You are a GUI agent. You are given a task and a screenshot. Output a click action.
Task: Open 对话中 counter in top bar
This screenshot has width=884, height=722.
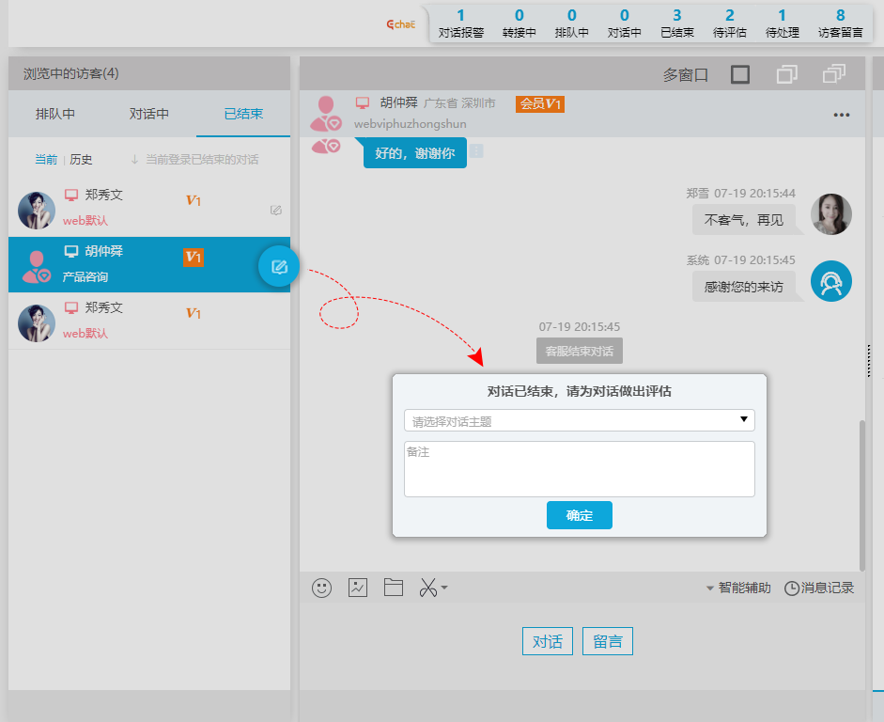click(625, 24)
